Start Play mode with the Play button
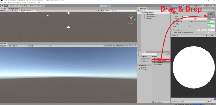The image size is (216, 105). pyautogui.click(x=102, y=6)
